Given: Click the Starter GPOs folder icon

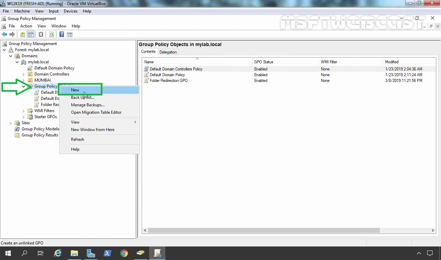Looking at the screenshot, I should click(x=30, y=117).
